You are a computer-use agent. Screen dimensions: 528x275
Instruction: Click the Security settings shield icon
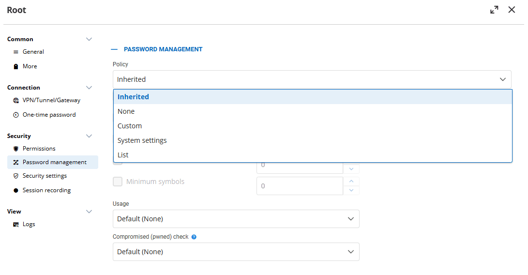(x=16, y=176)
